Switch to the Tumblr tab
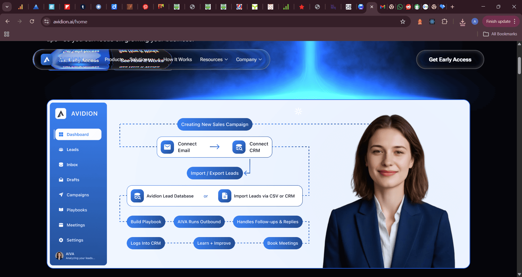Screen dimensions: 522x277 point(83,7)
